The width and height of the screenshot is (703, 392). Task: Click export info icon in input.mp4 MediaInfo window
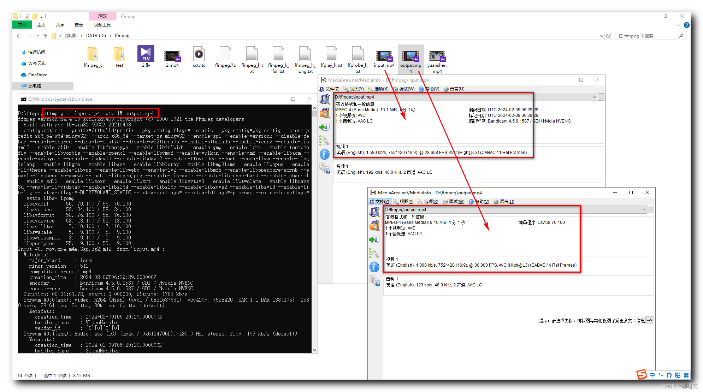click(x=325, y=127)
